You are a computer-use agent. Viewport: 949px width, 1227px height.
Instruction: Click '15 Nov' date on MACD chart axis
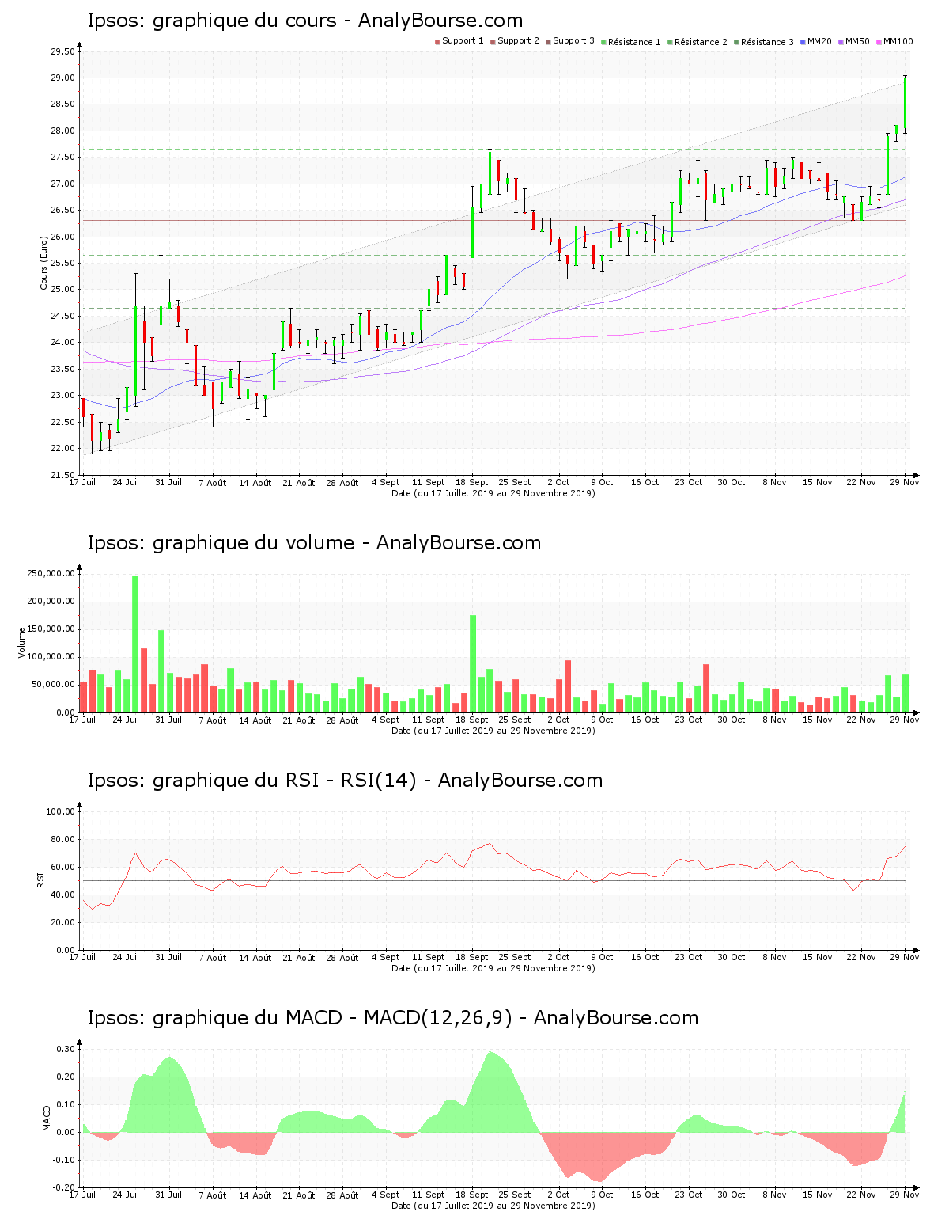point(818,1195)
